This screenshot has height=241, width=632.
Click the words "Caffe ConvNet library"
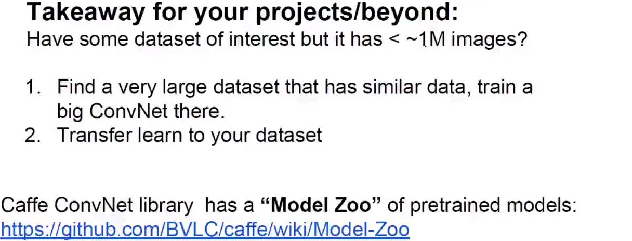pos(97,206)
